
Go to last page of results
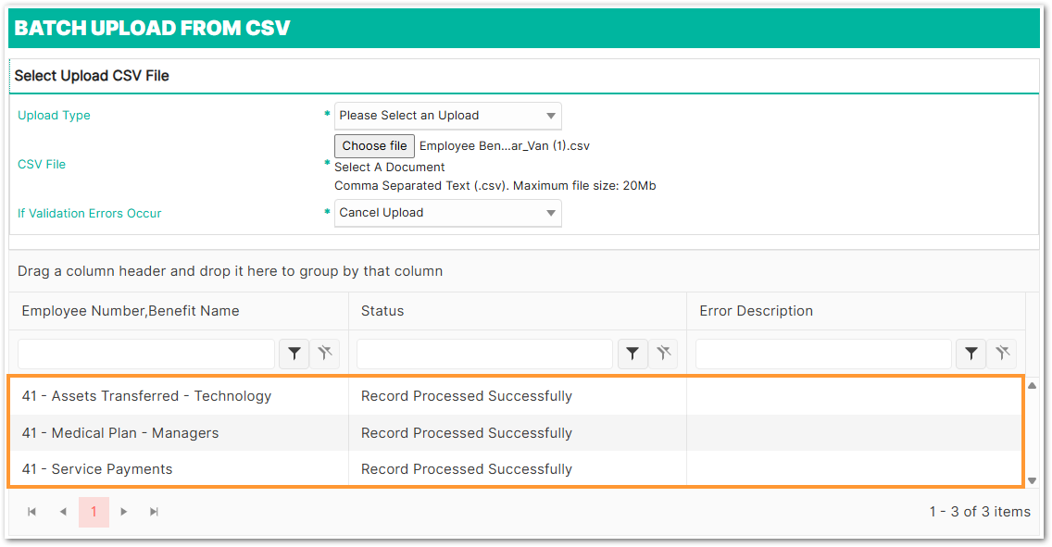(x=155, y=512)
